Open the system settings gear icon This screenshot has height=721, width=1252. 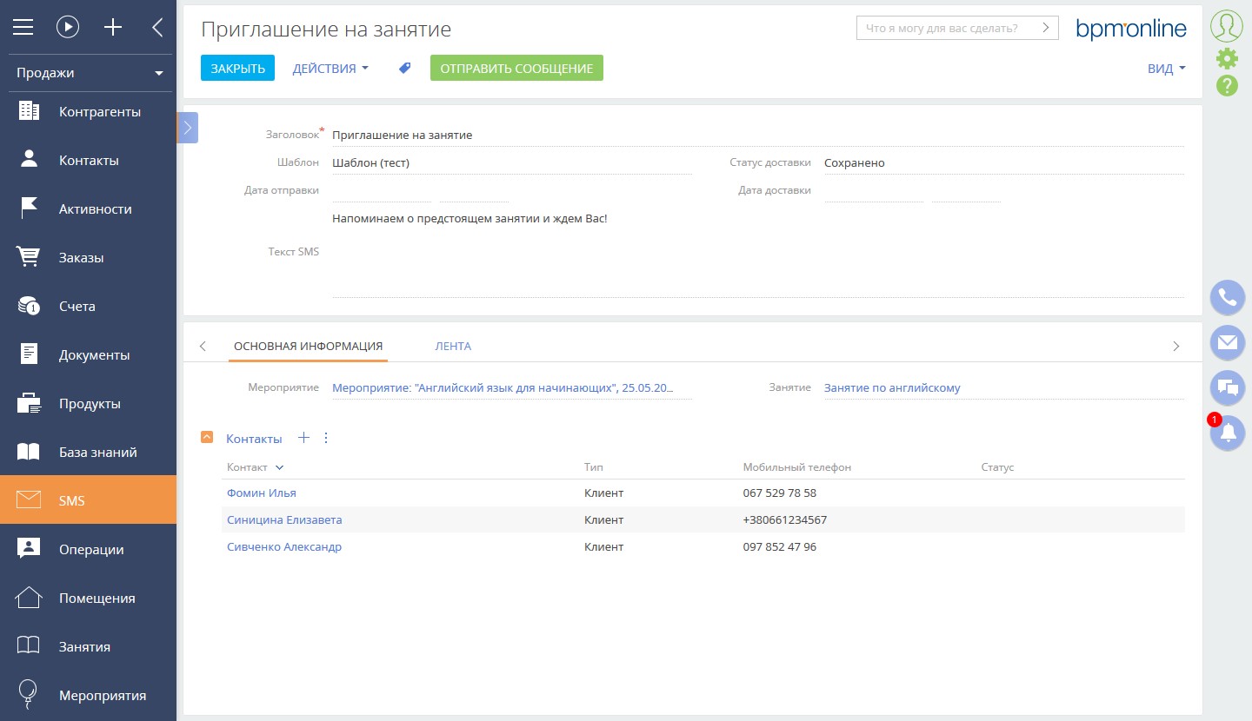1227,57
